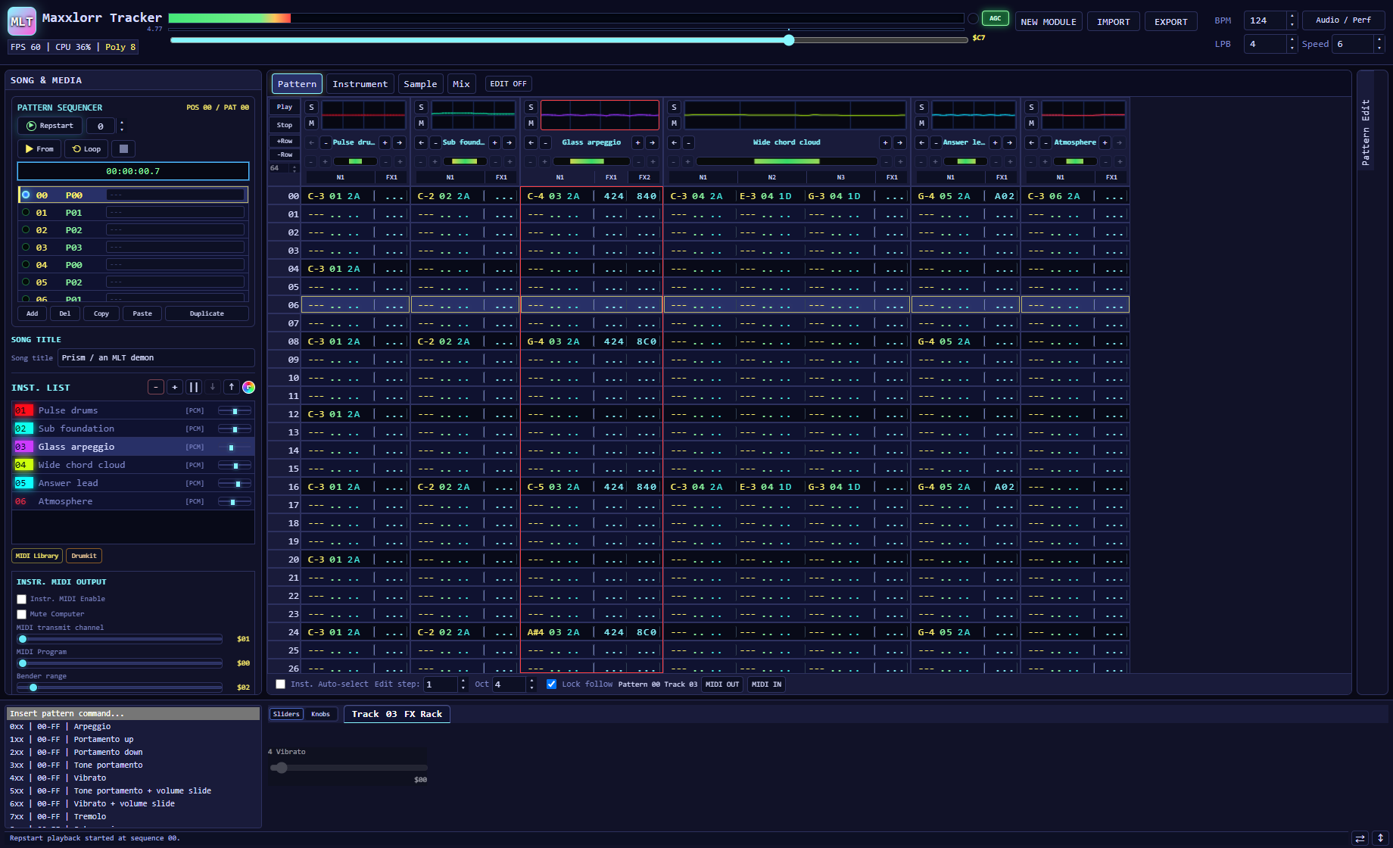This screenshot has height=848, width=1393.
Task: Add column to Glass arpeggio track
Action: pos(637,142)
